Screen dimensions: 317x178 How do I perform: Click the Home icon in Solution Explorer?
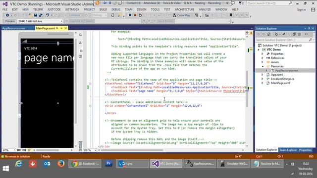pyautogui.click(x=268, y=34)
